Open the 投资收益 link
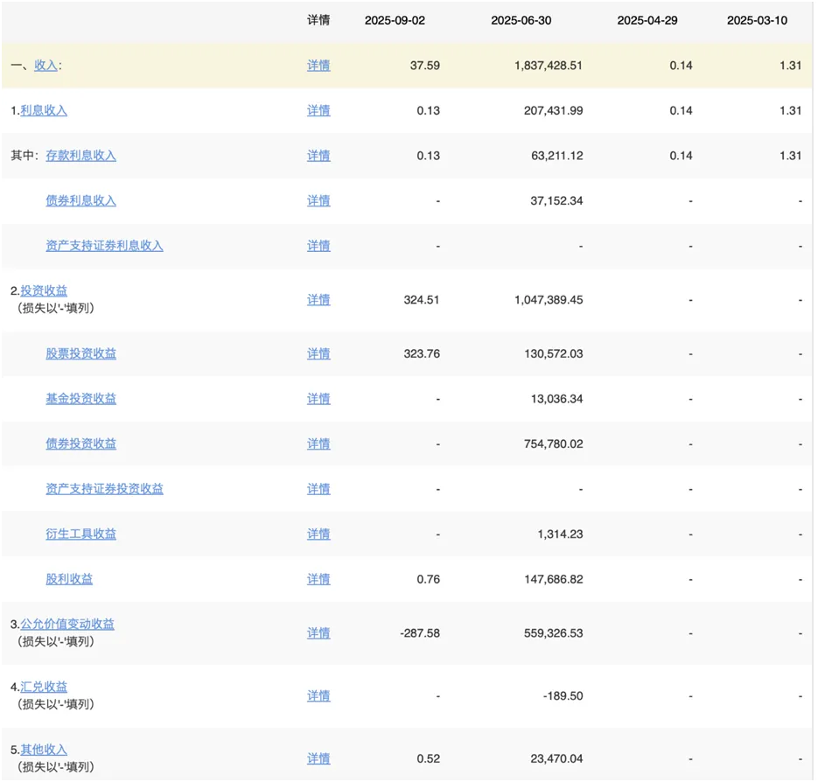This screenshot has height=782, width=818. (43, 290)
